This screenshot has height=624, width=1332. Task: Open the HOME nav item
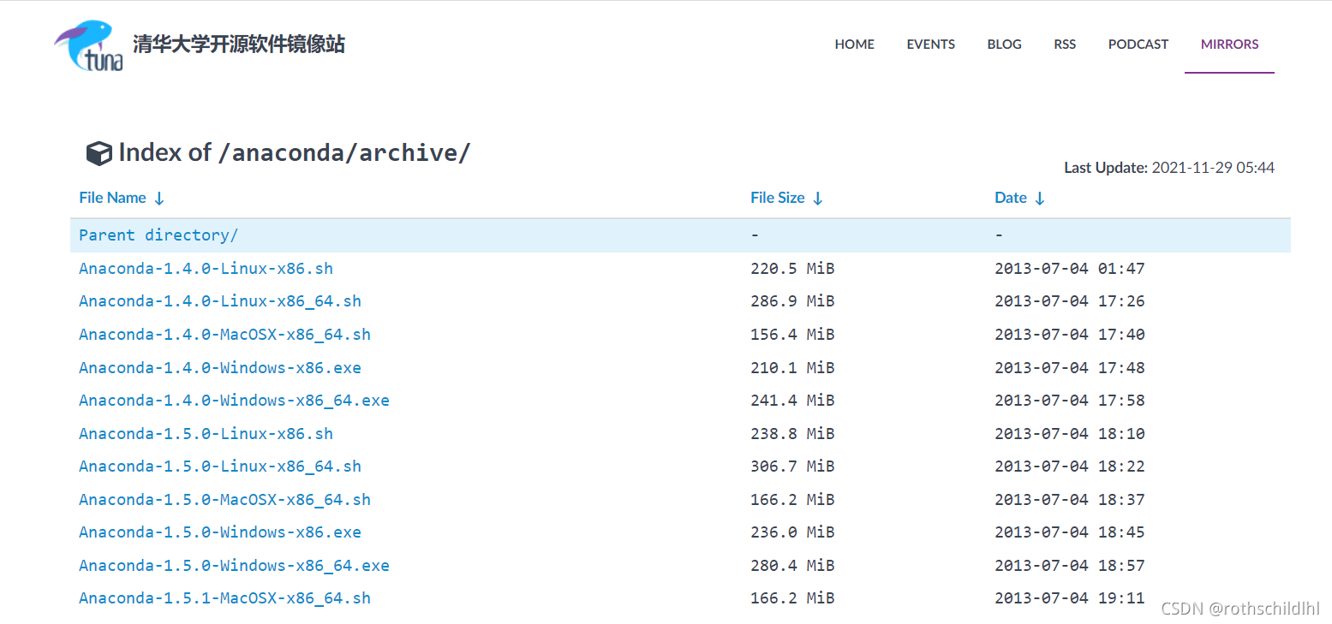tap(855, 45)
